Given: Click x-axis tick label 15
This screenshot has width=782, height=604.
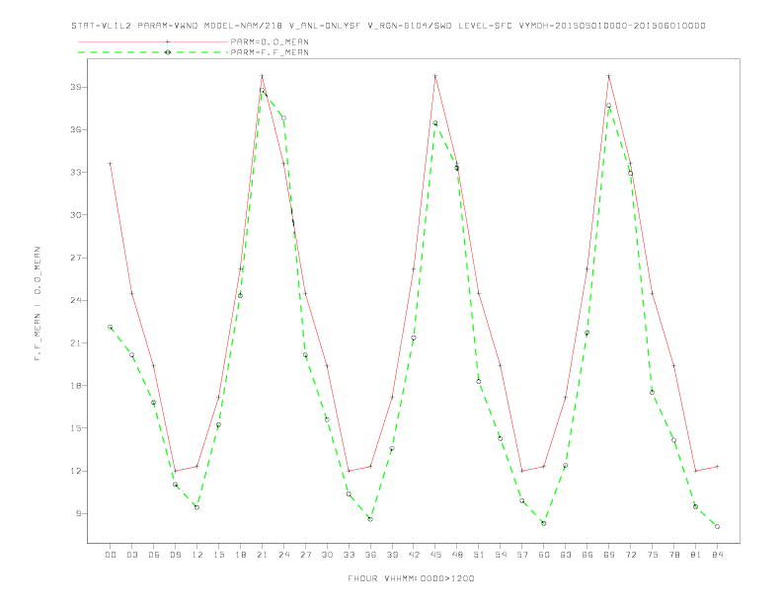Looking at the screenshot, I should click(218, 555).
